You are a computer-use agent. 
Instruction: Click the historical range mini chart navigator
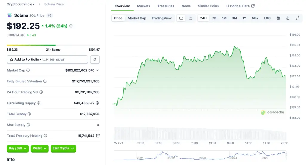pos(200,155)
